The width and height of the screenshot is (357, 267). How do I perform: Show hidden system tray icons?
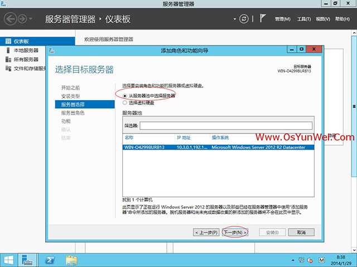[x=293, y=260]
